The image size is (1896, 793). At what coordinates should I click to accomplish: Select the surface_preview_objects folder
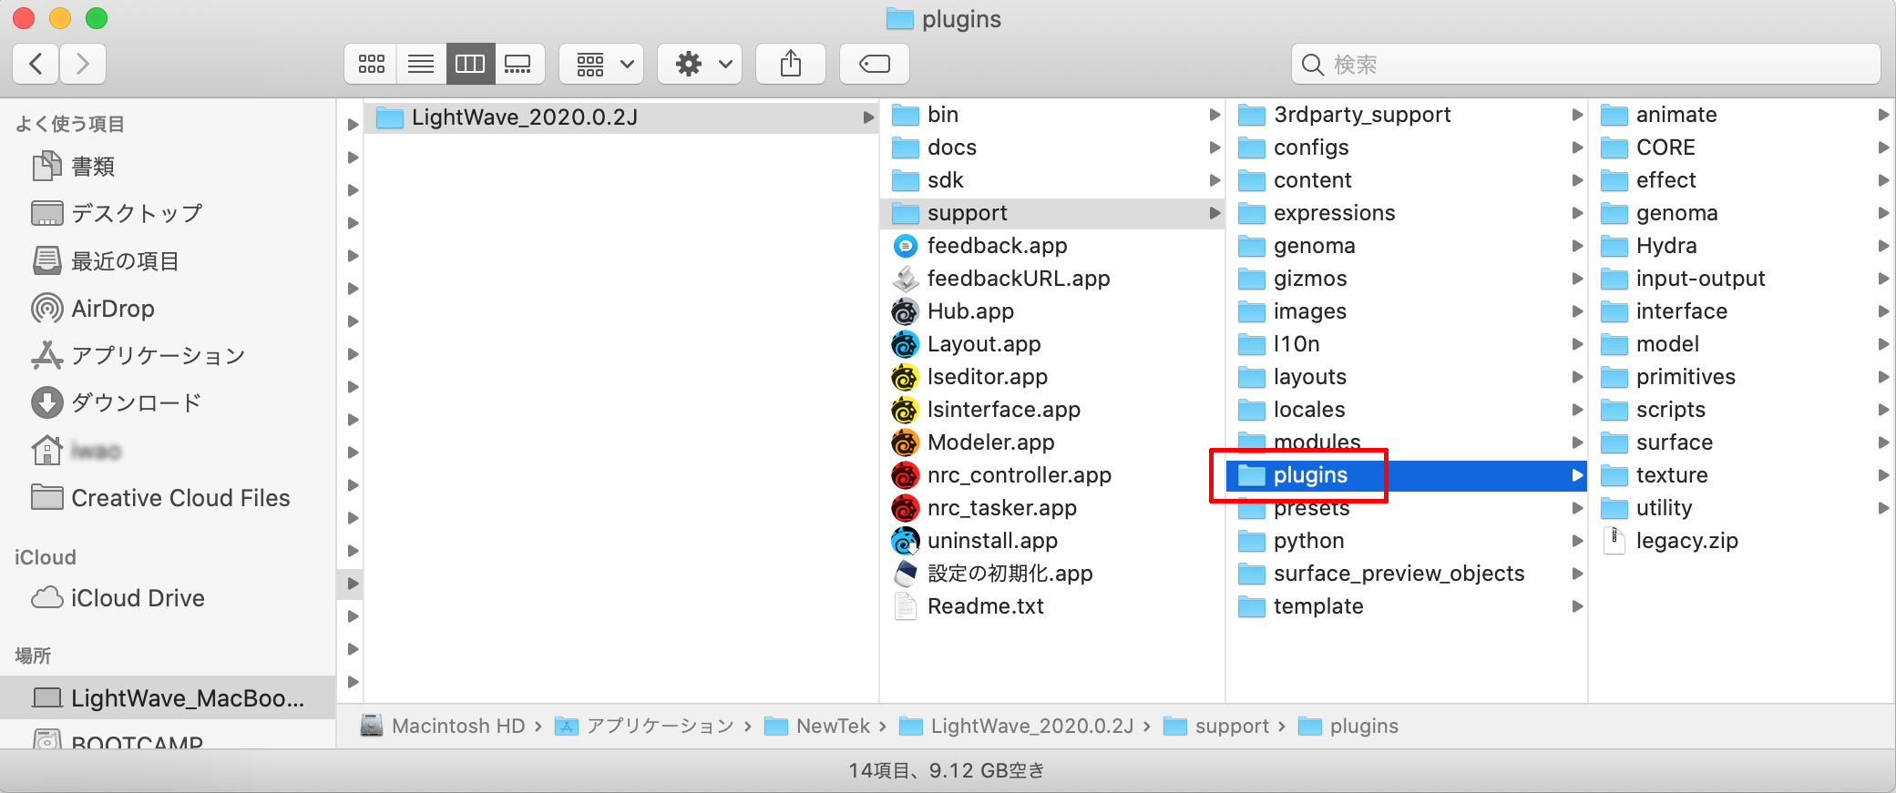[x=1407, y=574]
